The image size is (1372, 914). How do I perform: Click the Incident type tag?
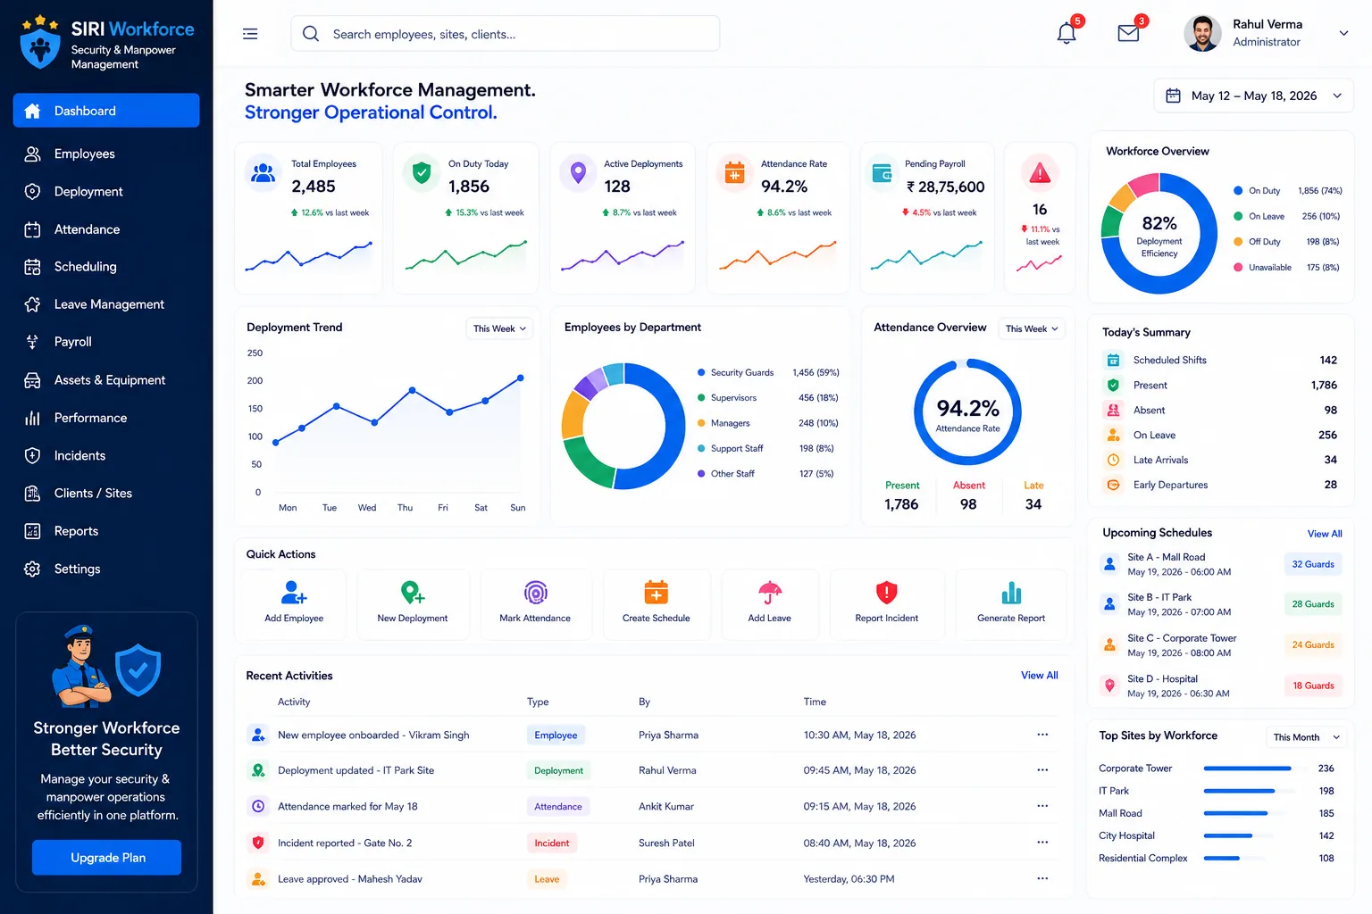[x=552, y=843]
